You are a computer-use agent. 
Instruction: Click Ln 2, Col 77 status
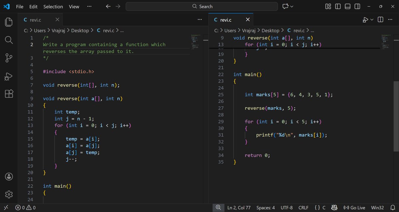pos(239,208)
